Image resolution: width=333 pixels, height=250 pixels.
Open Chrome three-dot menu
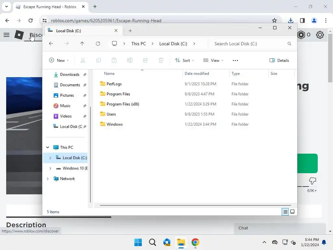pyautogui.click(x=326, y=21)
